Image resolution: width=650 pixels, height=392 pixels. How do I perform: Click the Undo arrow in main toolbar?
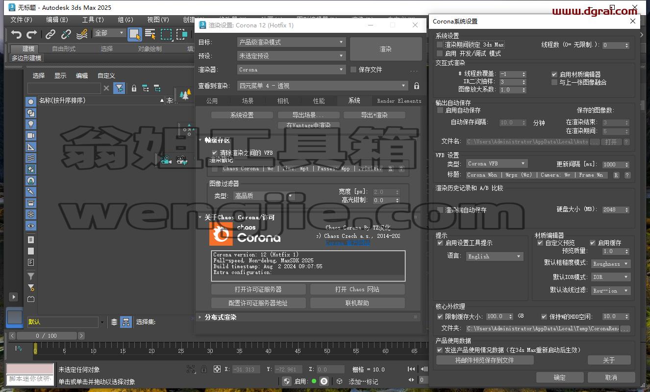coord(17,34)
